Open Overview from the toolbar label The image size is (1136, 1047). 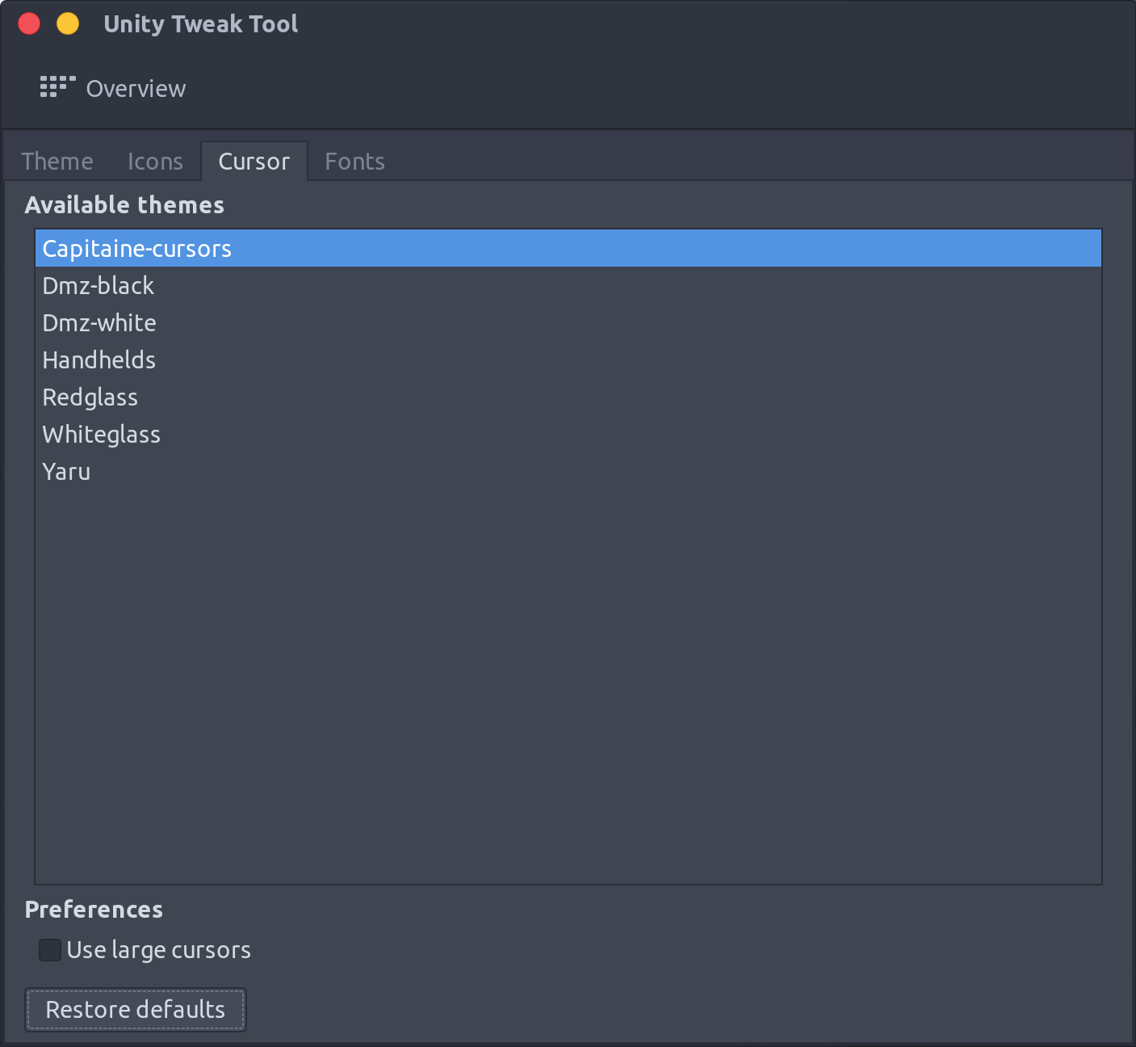pyautogui.click(x=136, y=88)
